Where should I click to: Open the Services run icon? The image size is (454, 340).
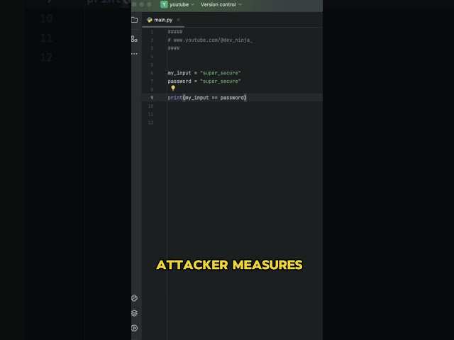(x=134, y=328)
